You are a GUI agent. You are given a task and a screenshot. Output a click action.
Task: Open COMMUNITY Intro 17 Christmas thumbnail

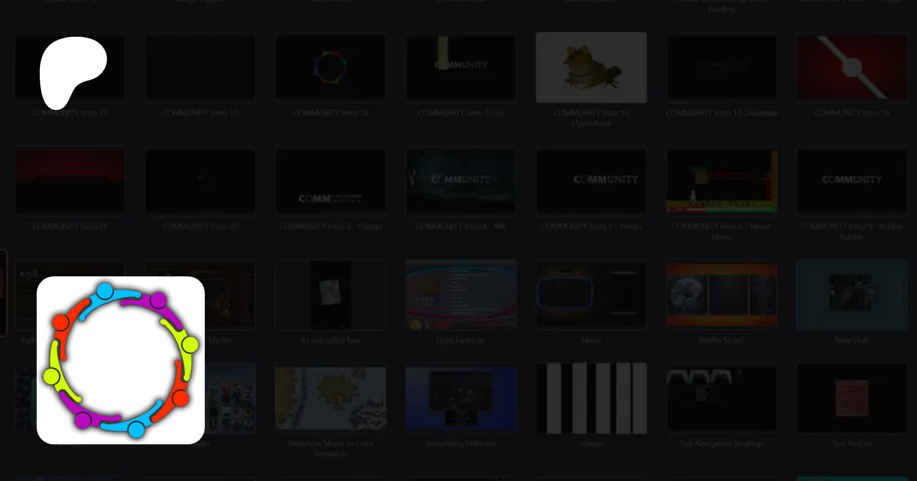click(x=721, y=67)
